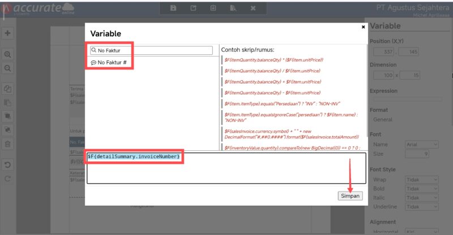Click the export icon in top toolbar
Image resolution: width=453 pixels, height=235 pixels.
193,8
